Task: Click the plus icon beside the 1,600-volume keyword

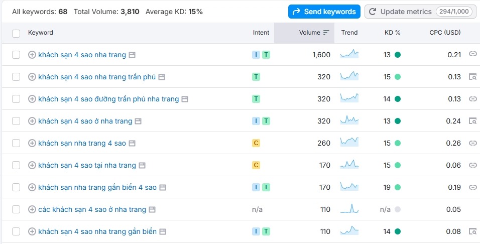Action: click(32, 55)
